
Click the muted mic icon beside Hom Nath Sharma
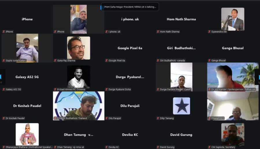pyautogui.click(x=158, y=31)
